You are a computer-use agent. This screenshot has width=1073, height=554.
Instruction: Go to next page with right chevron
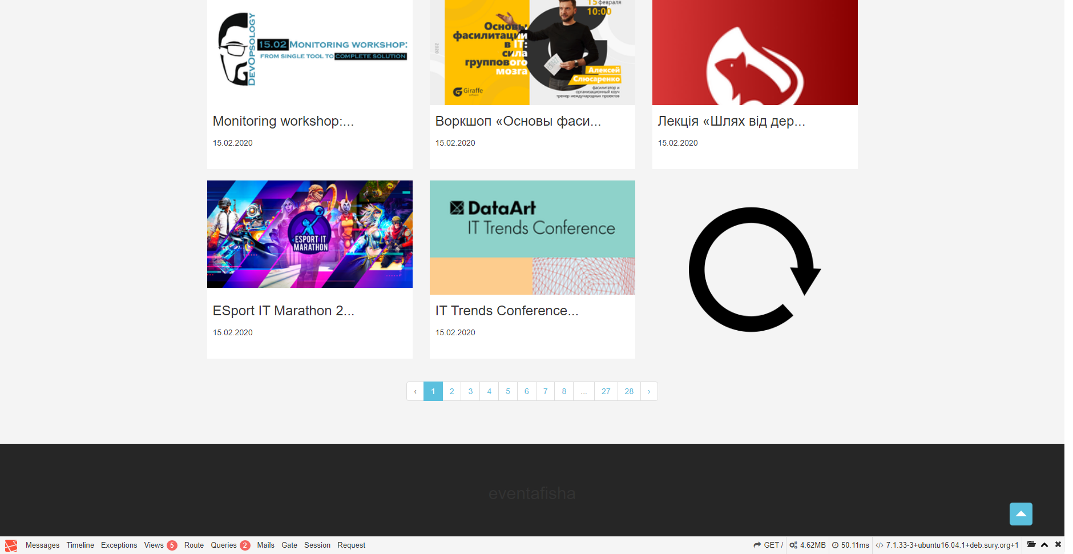tap(649, 392)
